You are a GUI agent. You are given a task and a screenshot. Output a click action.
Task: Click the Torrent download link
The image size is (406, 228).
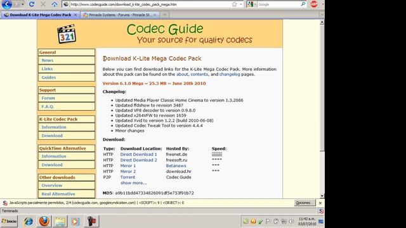pos(128,177)
